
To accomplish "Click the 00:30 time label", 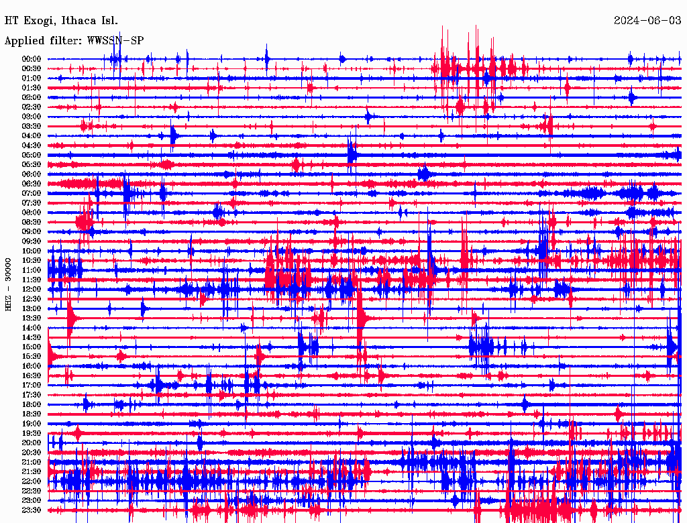I will point(32,68).
